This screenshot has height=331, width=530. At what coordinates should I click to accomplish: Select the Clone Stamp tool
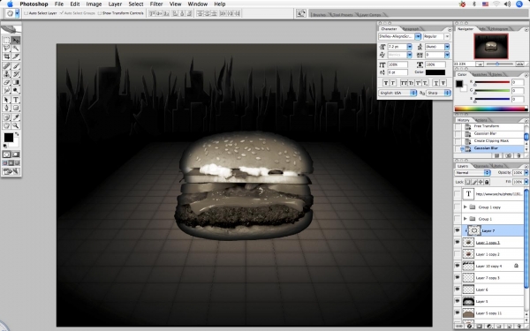tap(6, 74)
